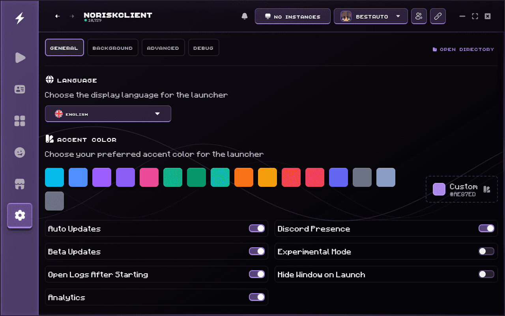Select the light blue-gray accent swatch
Viewport: 505px width, 316px height.
click(386, 177)
